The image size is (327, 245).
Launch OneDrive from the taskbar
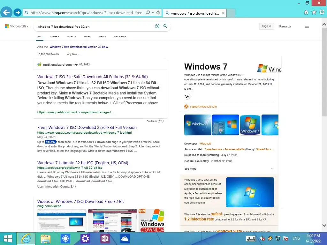coord(125,239)
